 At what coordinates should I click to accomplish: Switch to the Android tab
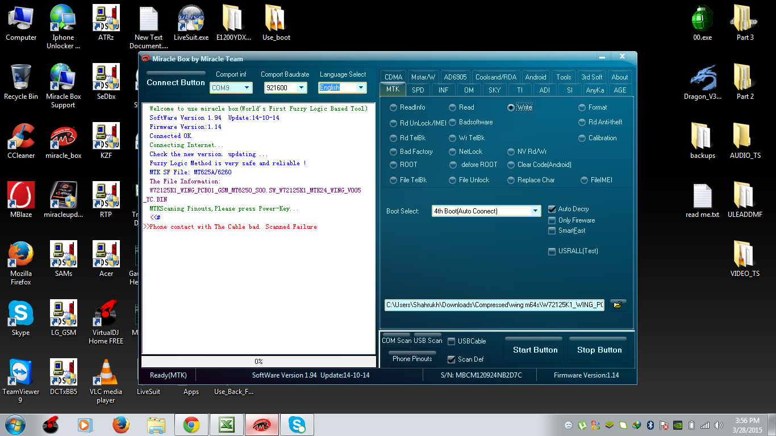pos(536,77)
